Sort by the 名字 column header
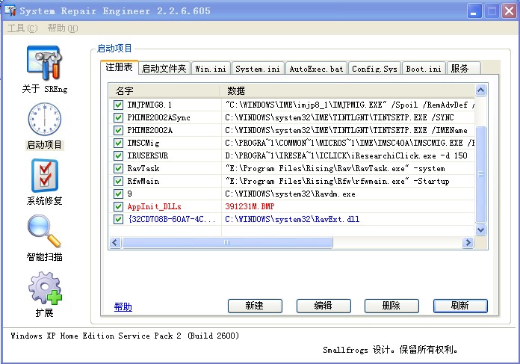The image size is (520, 364). click(x=164, y=90)
